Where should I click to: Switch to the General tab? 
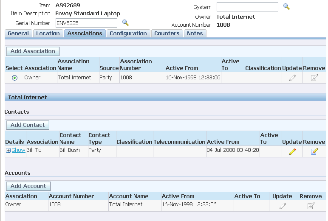(18, 34)
